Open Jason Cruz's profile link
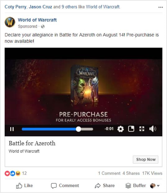 (x=40, y=7)
